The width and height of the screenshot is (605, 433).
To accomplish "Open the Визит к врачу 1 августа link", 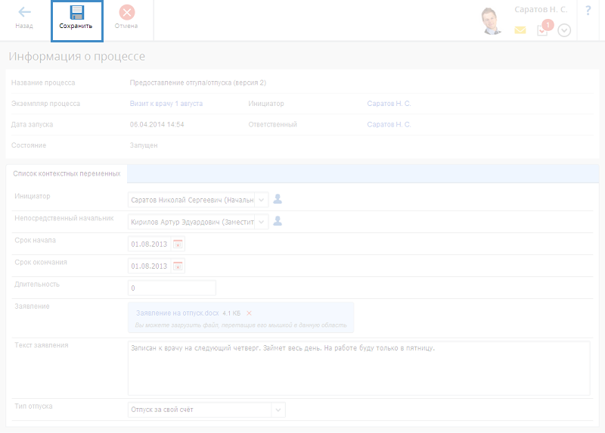I will pos(166,103).
